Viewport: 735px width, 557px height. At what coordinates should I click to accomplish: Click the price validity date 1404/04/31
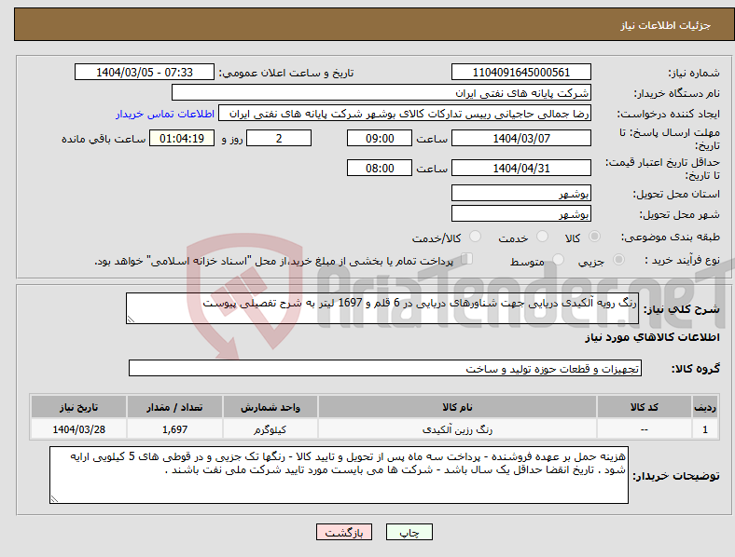tap(520, 168)
